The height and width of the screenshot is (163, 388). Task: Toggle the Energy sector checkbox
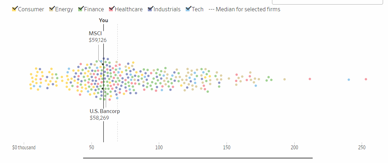click(x=52, y=9)
